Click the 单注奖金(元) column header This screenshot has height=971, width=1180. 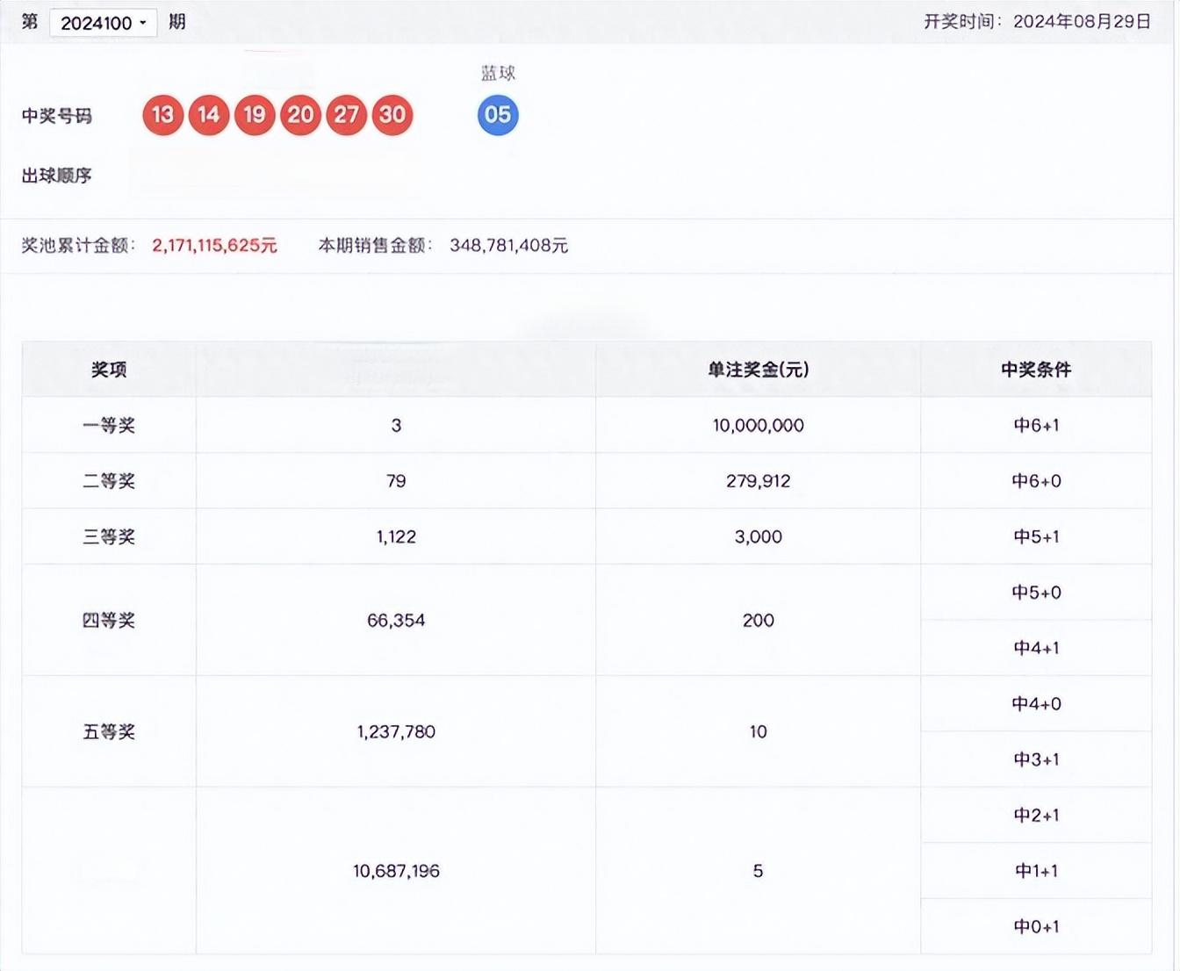point(758,370)
